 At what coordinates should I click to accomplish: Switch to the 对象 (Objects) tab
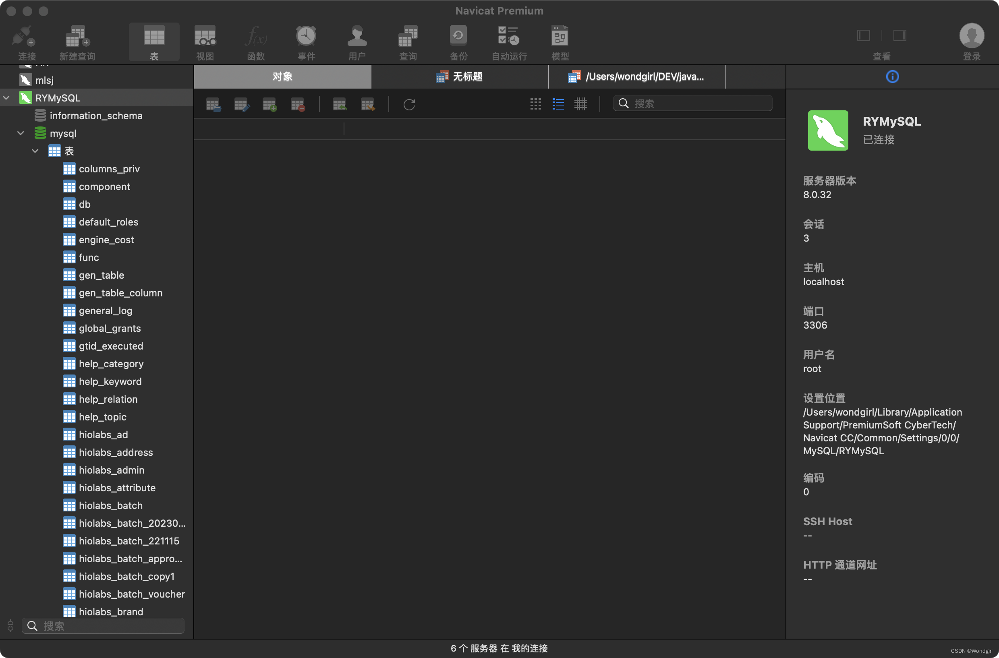(282, 77)
